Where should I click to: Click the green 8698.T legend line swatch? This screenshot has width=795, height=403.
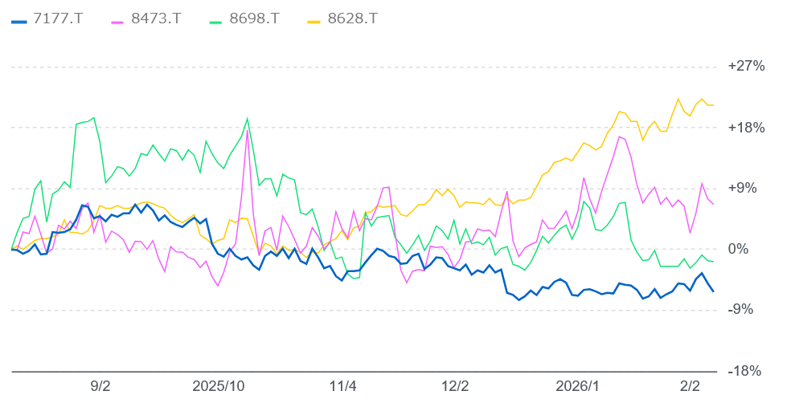(216, 19)
